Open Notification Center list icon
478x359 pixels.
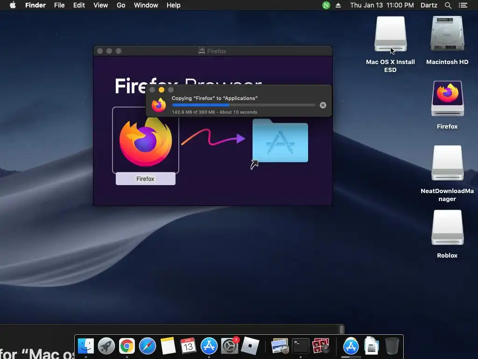[463, 5]
